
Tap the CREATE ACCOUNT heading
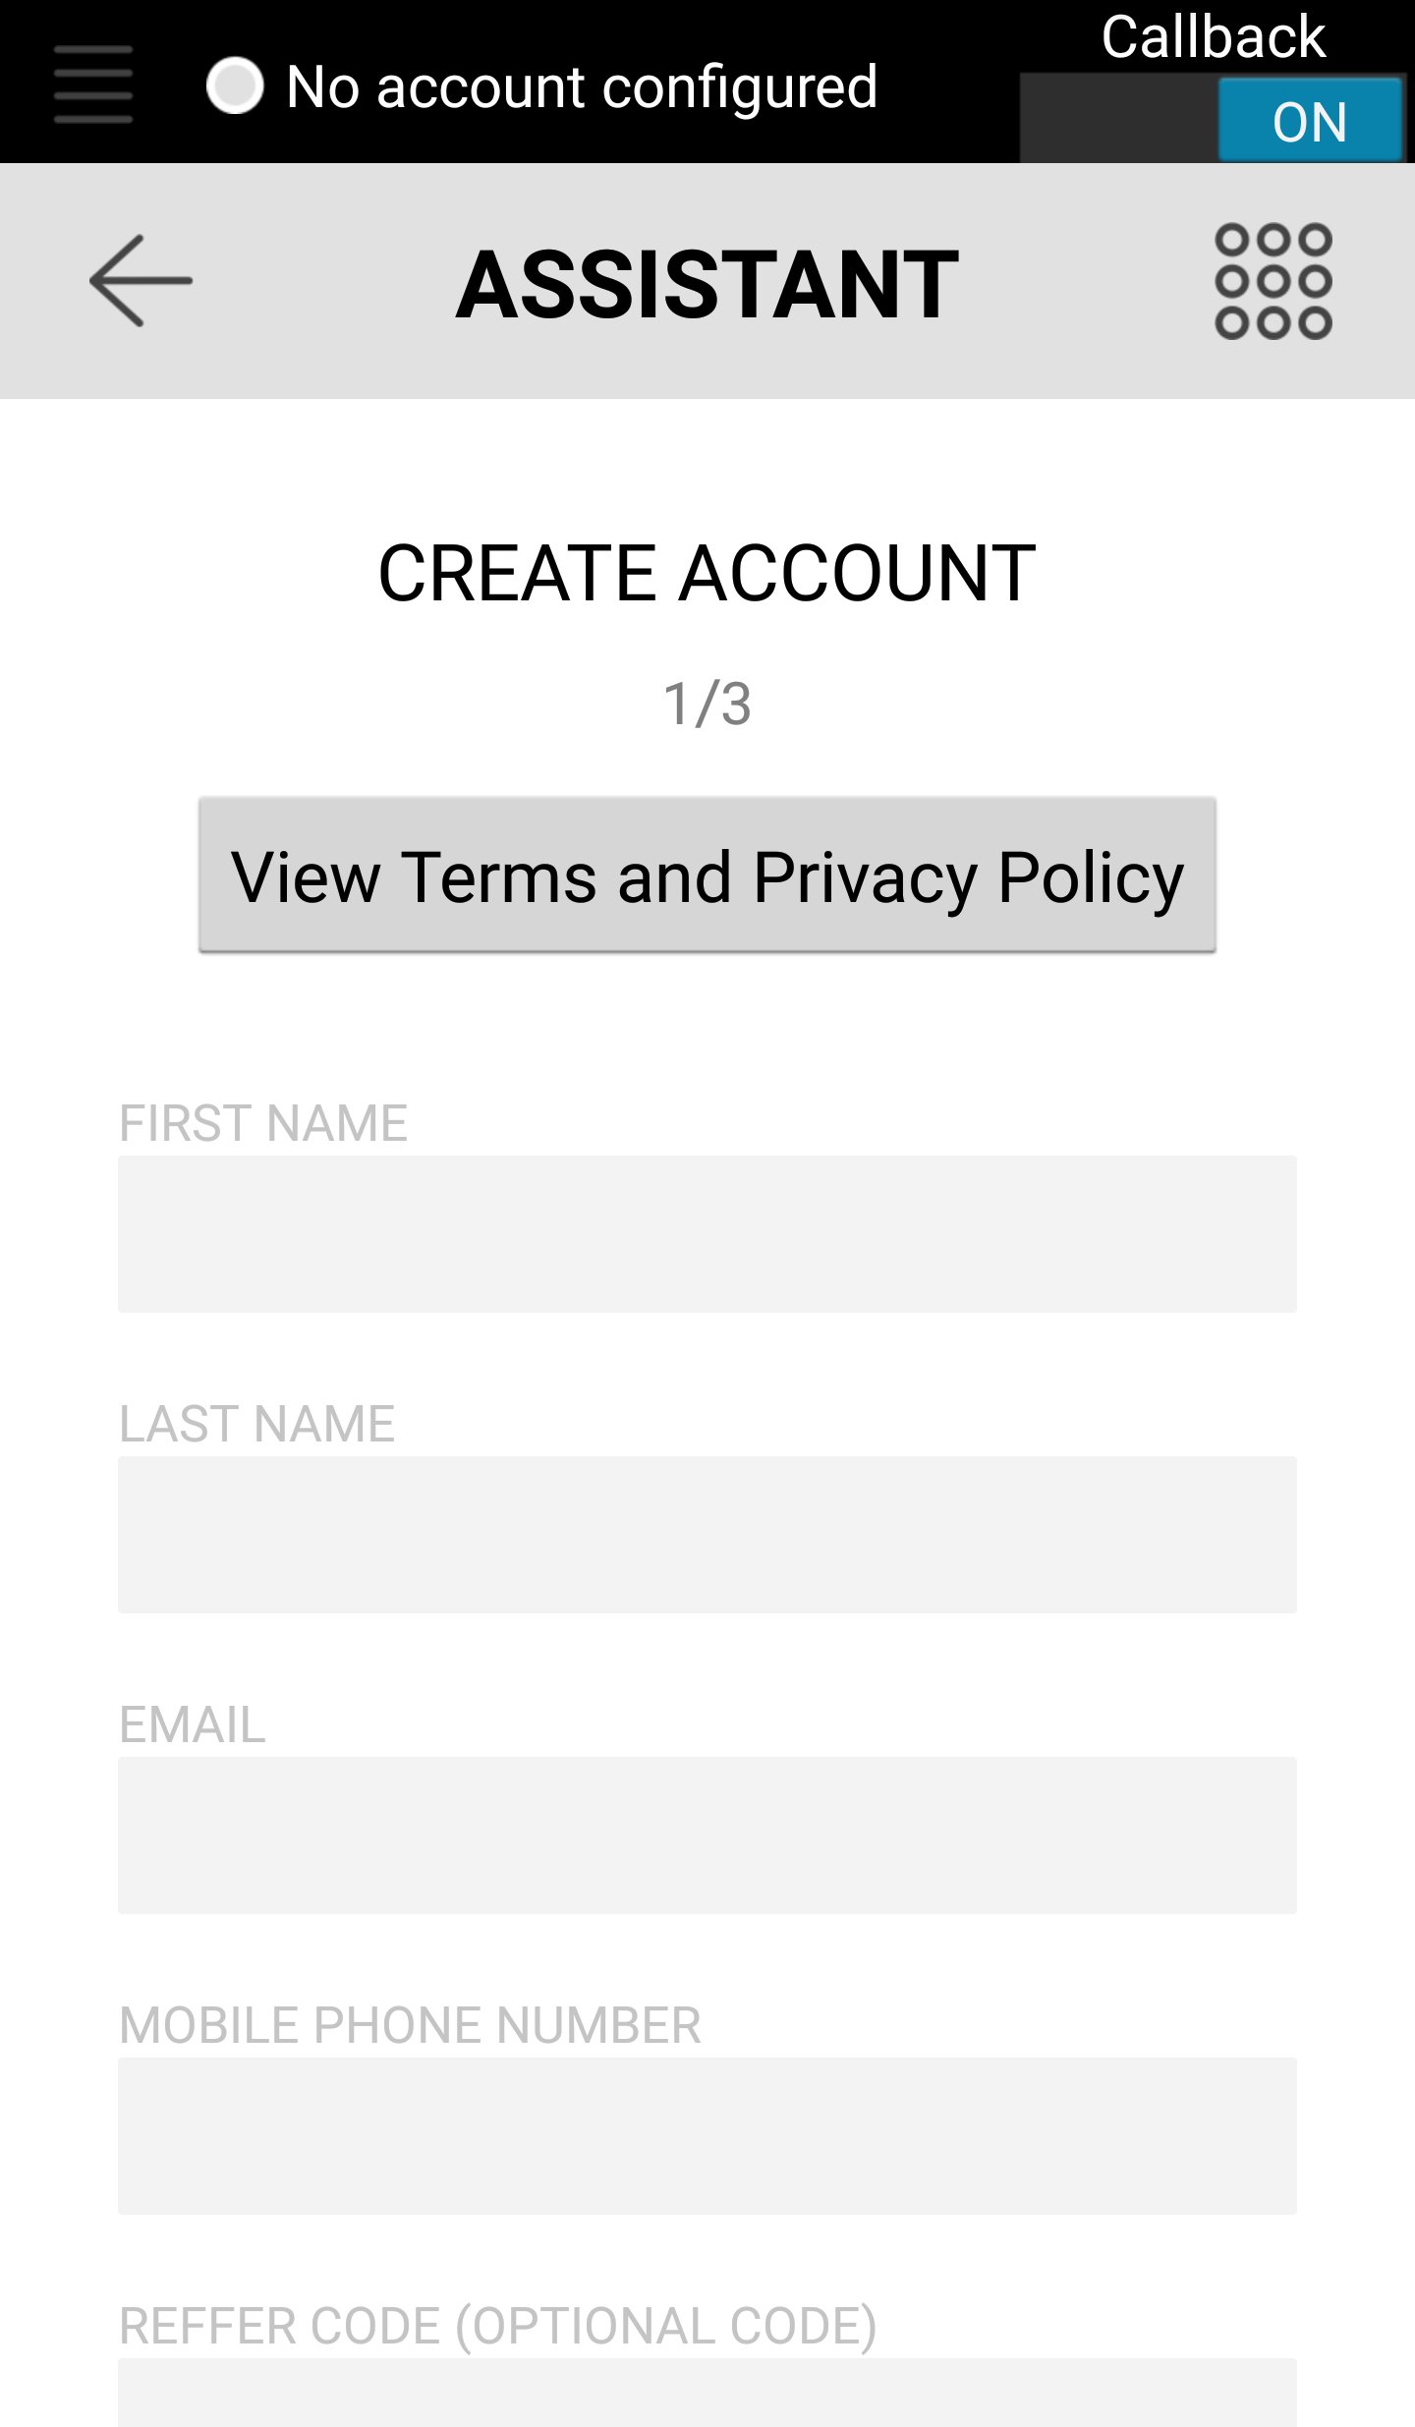(x=707, y=573)
